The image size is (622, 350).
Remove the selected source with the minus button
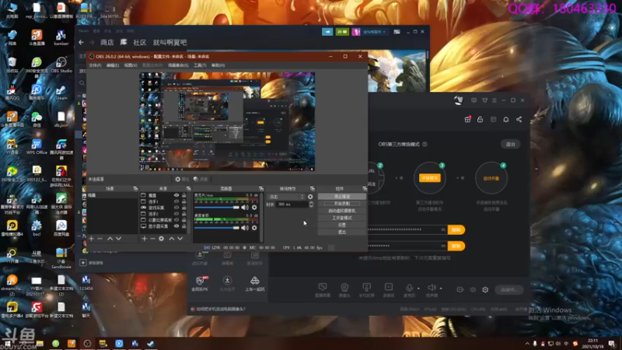(x=152, y=239)
